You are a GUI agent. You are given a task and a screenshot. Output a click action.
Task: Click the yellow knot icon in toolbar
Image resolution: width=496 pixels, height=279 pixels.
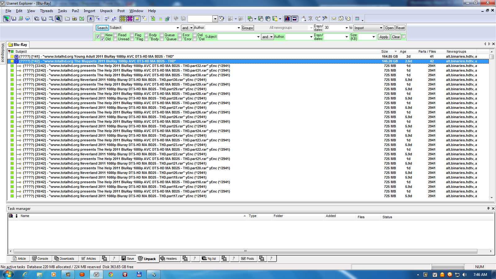point(123,19)
